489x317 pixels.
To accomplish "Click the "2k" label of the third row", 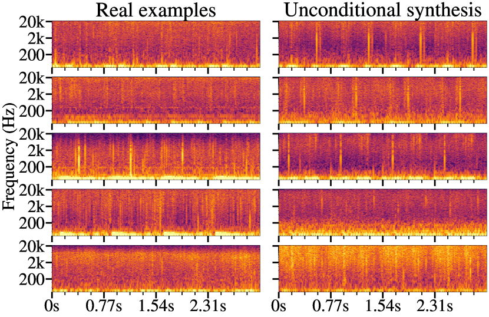I will click(x=37, y=151).
